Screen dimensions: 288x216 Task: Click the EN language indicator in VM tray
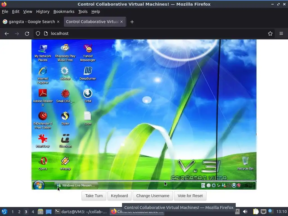tap(203, 185)
